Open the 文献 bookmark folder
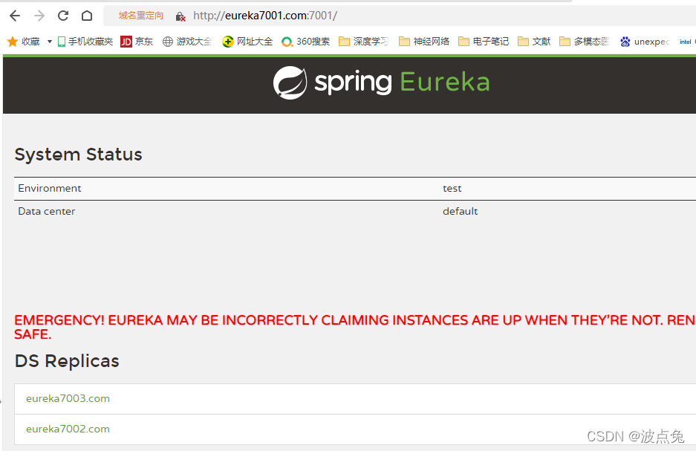Viewport: 696px width, 451px height. [x=534, y=42]
